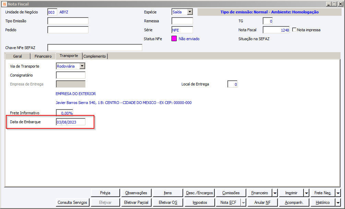Focus the Remessa input field
This screenshot has width=345, height=209.
coord(182,21)
